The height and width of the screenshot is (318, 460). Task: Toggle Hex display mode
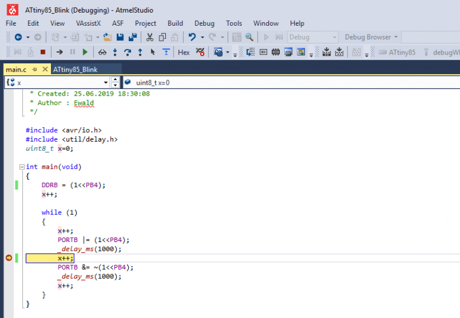pos(184,52)
